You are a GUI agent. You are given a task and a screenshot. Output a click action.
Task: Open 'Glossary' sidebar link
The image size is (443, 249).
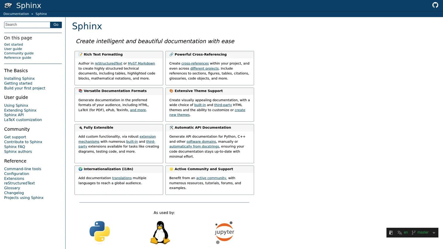click(12, 188)
